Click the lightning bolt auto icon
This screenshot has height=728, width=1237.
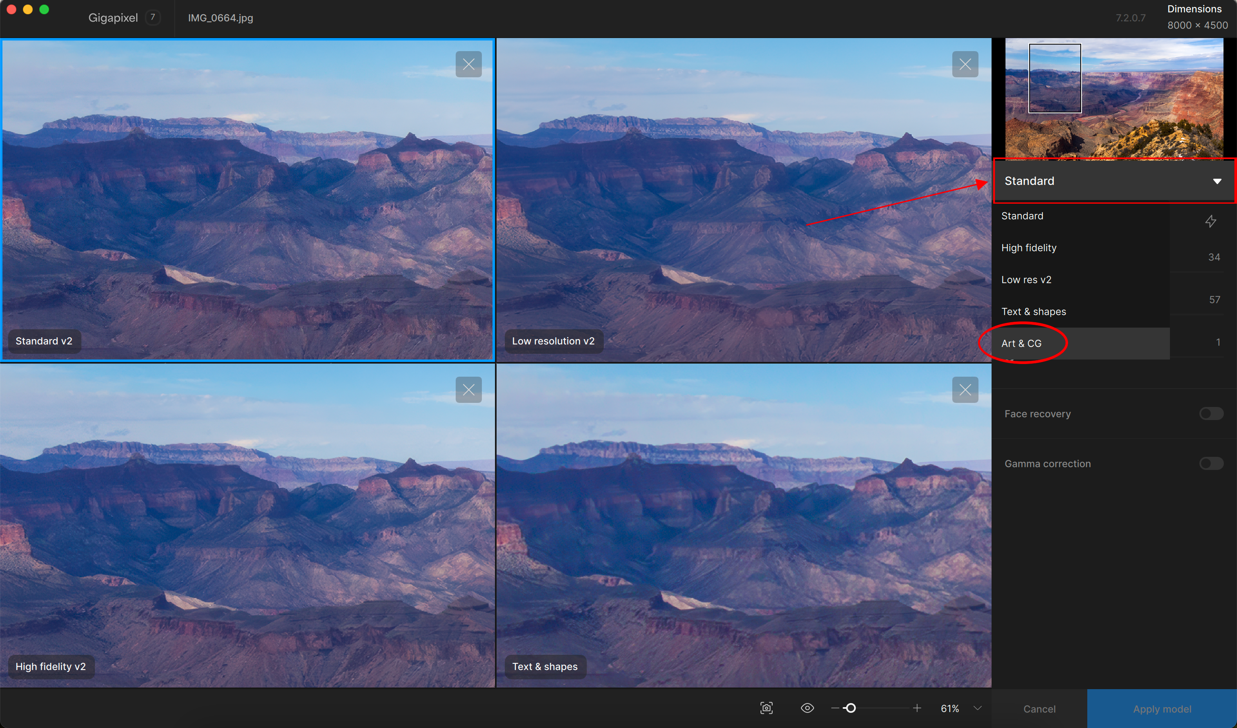[1210, 221]
